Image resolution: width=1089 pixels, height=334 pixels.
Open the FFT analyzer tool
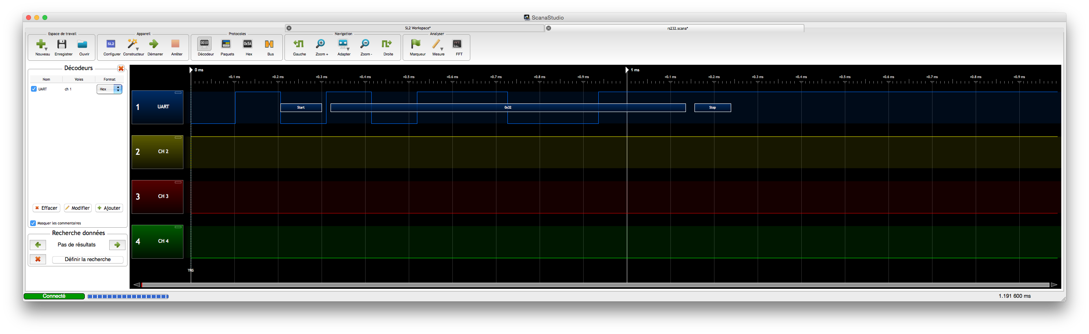tap(458, 45)
